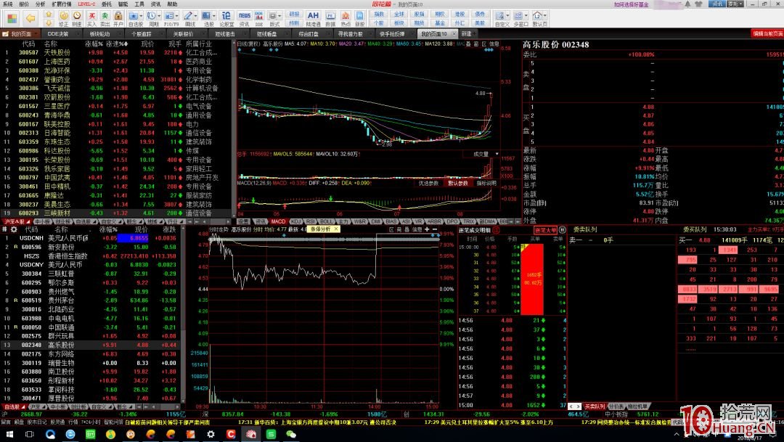The image size is (784, 442).
Task: Click the 编辑当前页面 button
Action: click(x=767, y=33)
